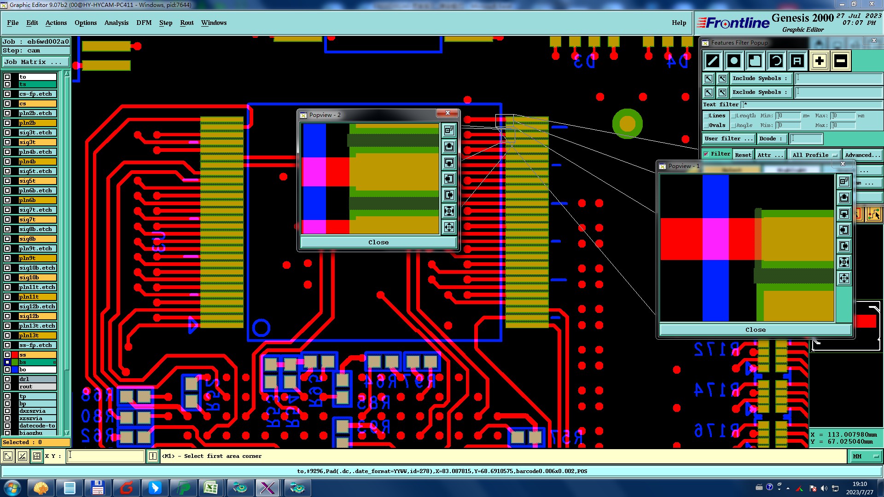Toggle display box of layer pln6b

tap(7, 201)
